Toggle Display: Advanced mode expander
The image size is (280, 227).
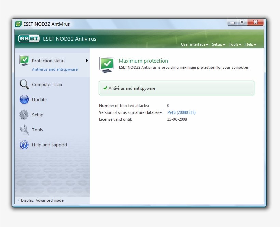[18, 200]
